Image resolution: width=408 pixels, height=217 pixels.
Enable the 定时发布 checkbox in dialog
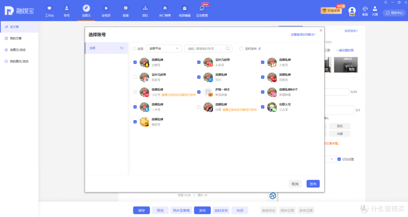click(241, 48)
